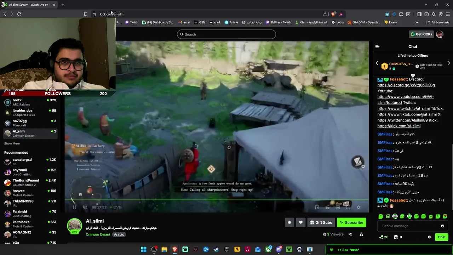453x255 pixels.
Task: Share the Al_silmi stream
Action: tap(350, 234)
